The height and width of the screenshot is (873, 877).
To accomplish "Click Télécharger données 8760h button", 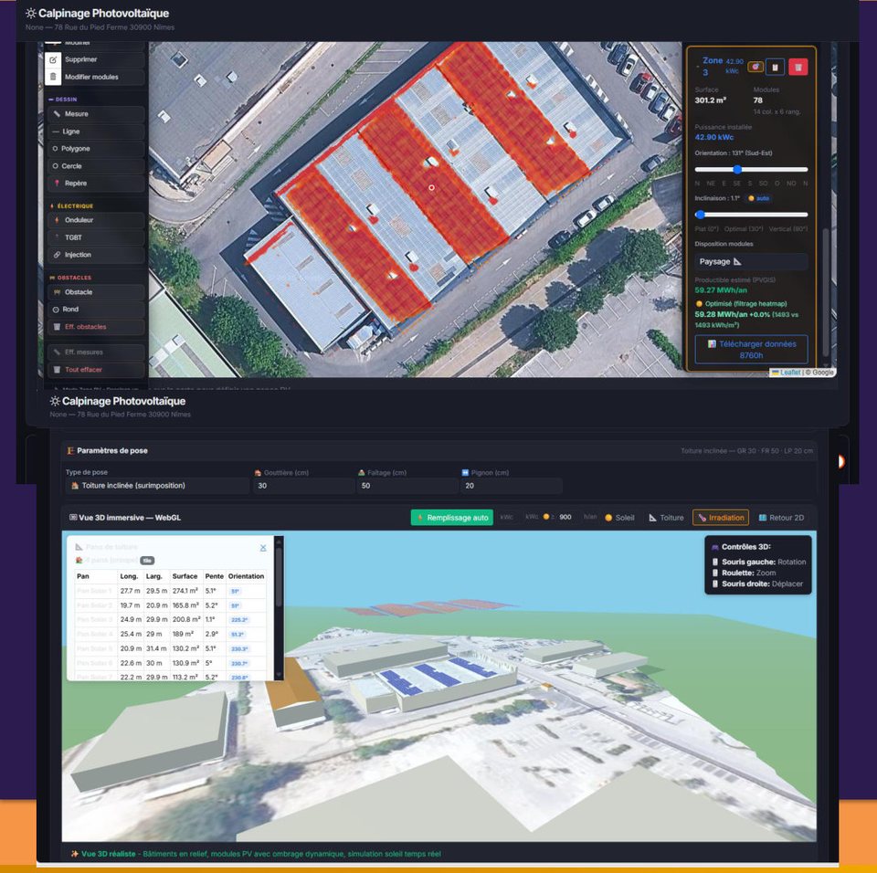I will 750,349.
